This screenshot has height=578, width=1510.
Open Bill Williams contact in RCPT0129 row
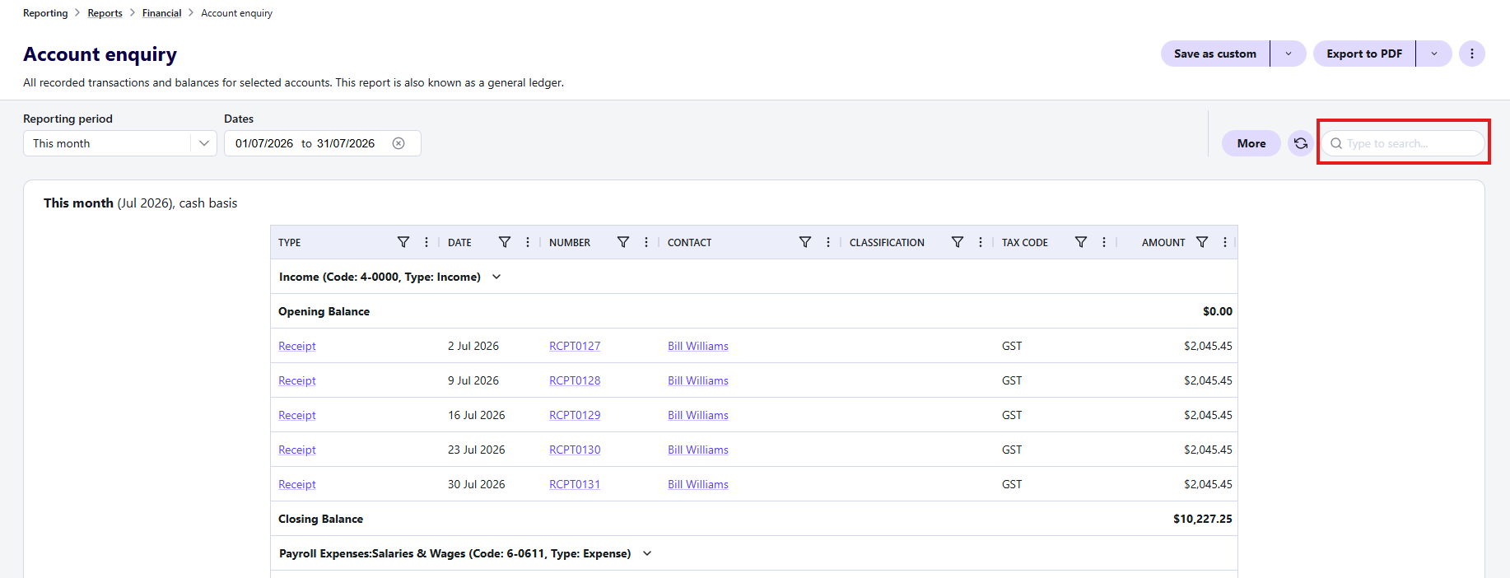698,415
